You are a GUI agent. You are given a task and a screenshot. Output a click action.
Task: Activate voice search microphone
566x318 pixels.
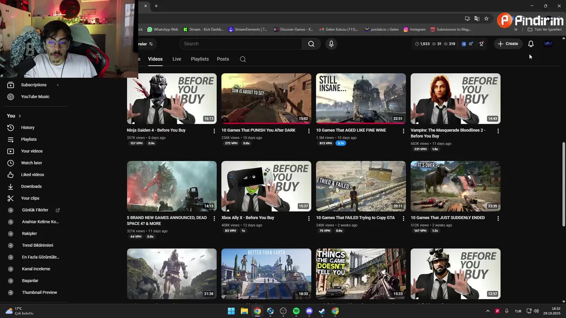click(331, 44)
